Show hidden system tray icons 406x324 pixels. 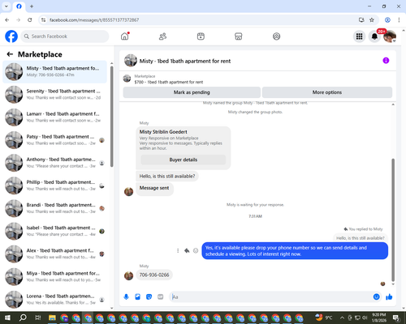[342, 318]
